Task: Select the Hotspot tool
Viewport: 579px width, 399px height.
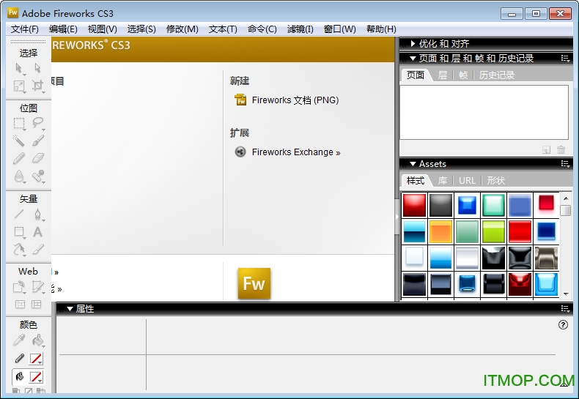Action: click(19, 286)
